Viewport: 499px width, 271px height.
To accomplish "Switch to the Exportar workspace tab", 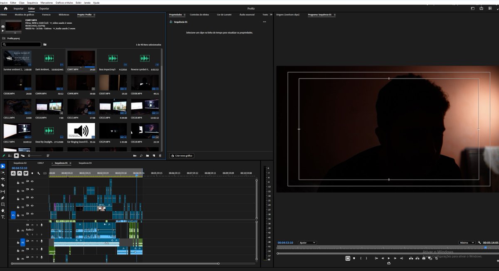I will pyautogui.click(x=44, y=8).
